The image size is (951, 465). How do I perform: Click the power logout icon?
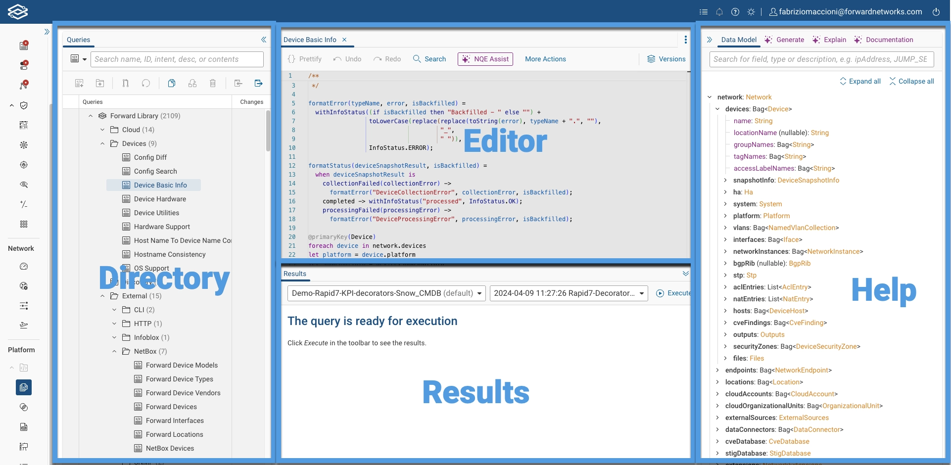coord(936,12)
